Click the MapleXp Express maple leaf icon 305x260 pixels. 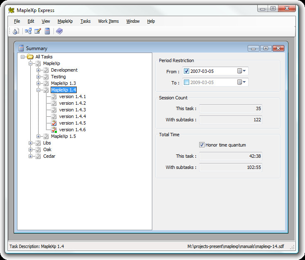click(12, 10)
